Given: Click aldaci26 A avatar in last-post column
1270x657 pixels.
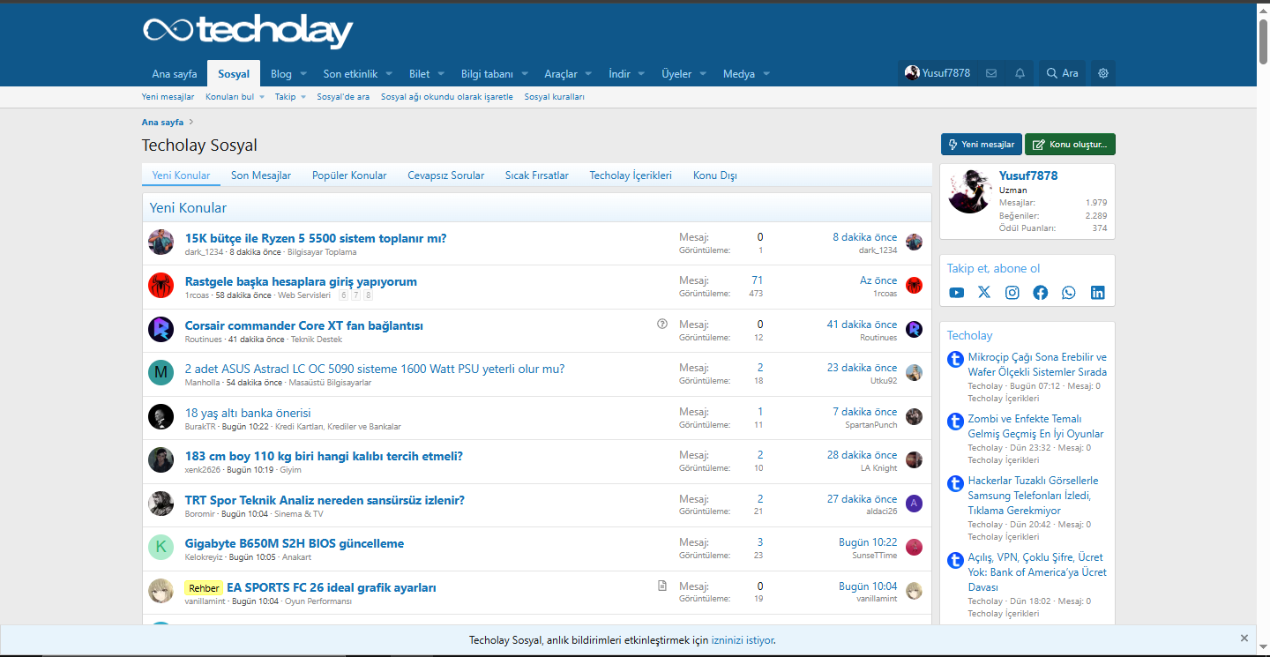Looking at the screenshot, I should tap(914, 504).
